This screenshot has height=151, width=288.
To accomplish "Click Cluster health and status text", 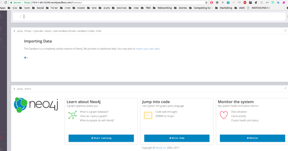I will pyautogui.click(x=245, y=120).
